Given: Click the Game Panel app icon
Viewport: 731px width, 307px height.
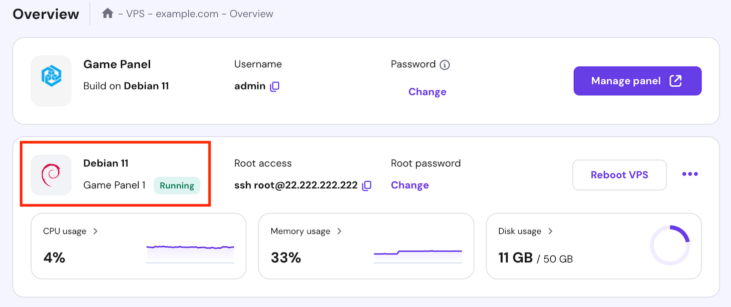Looking at the screenshot, I should pyautogui.click(x=51, y=80).
